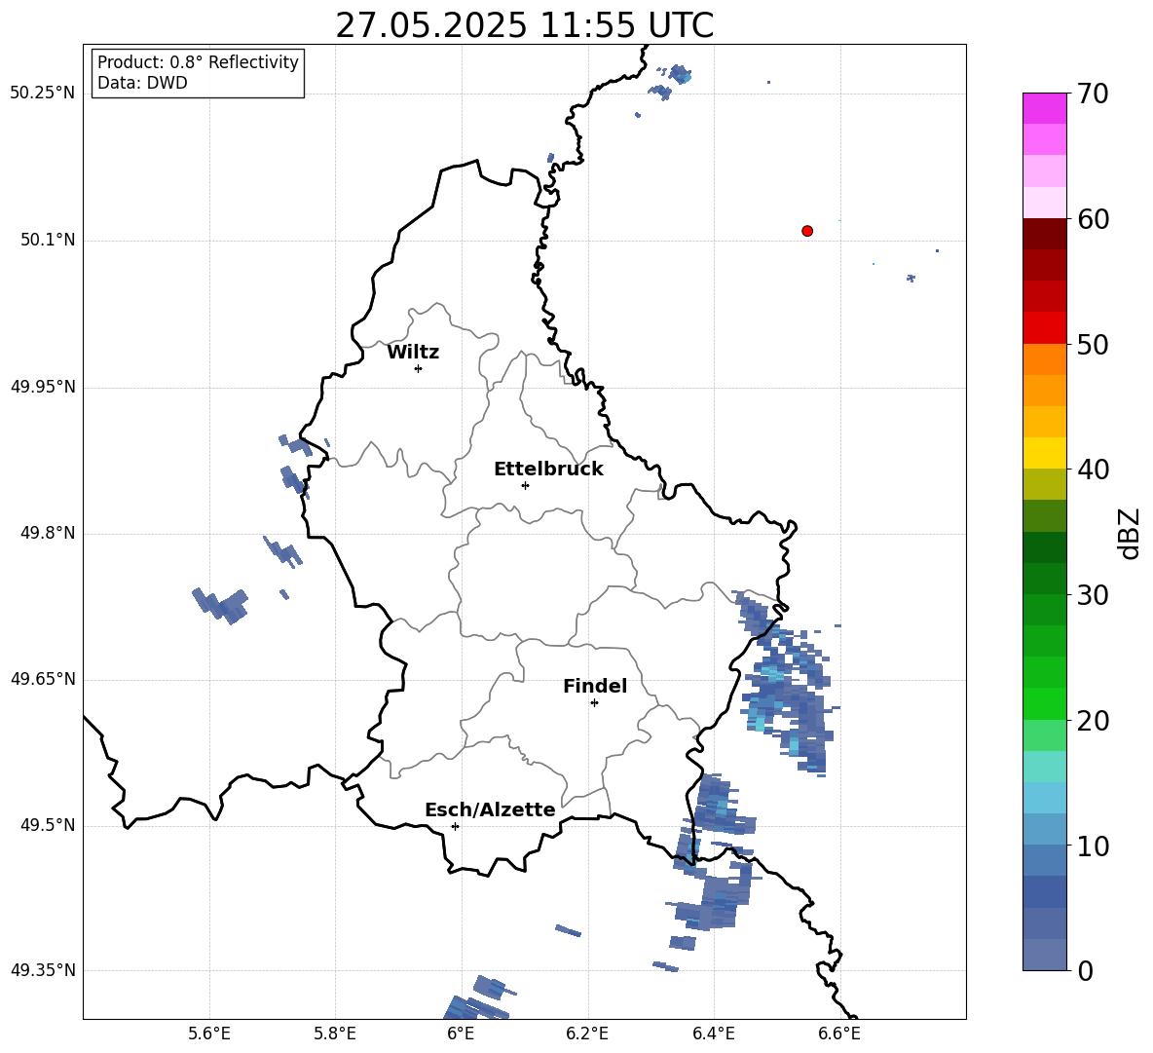
Task: Click the 30 value on colorbar
Action: (1093, 595)
